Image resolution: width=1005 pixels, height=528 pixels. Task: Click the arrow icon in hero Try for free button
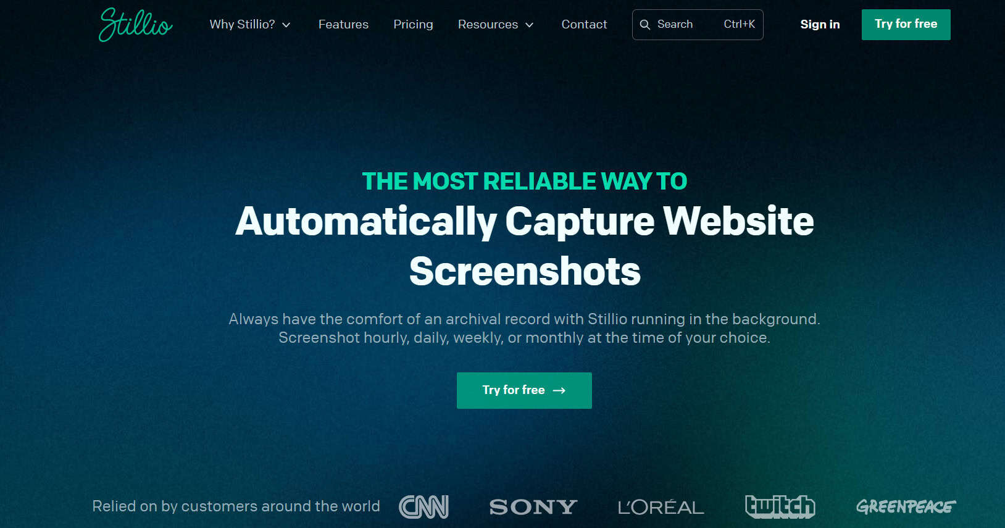click(559, 390)
